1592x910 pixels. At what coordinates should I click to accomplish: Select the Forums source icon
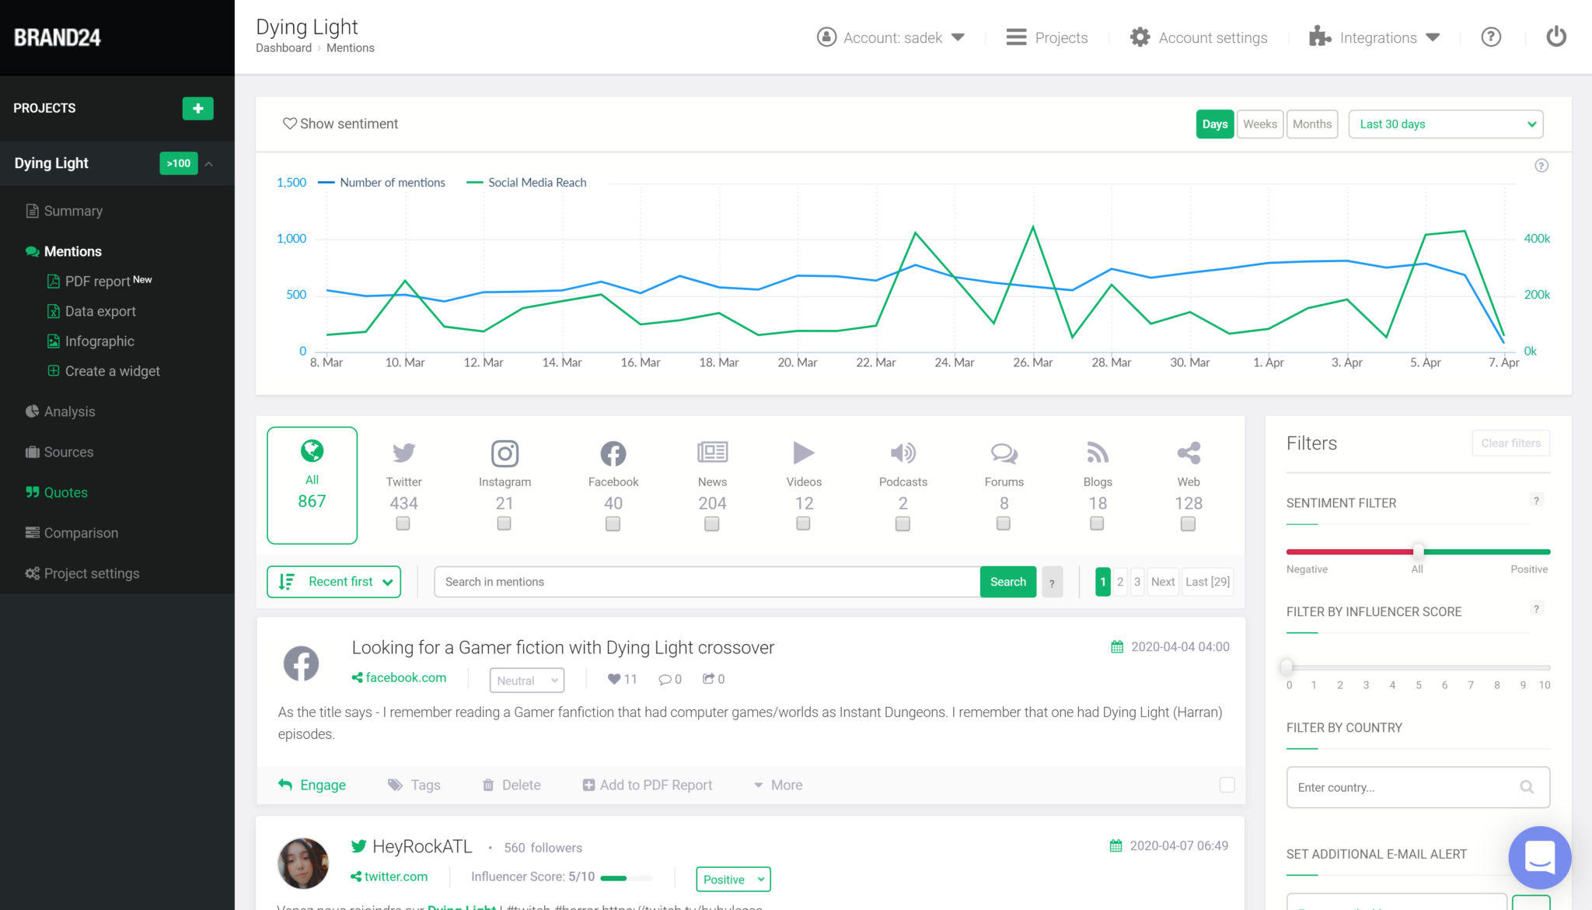(1004, 453)
